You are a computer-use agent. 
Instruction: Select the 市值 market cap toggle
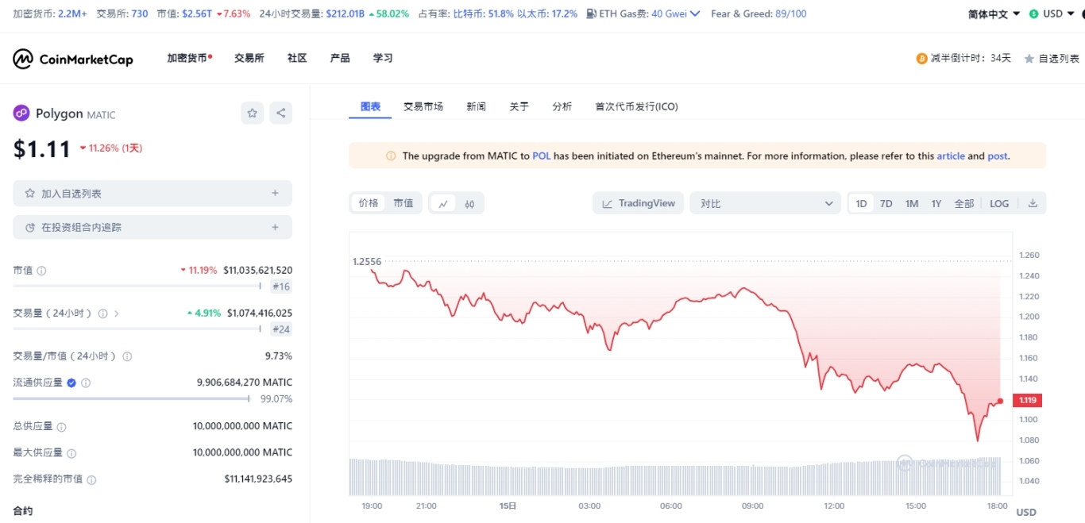[x=403, y=203]
